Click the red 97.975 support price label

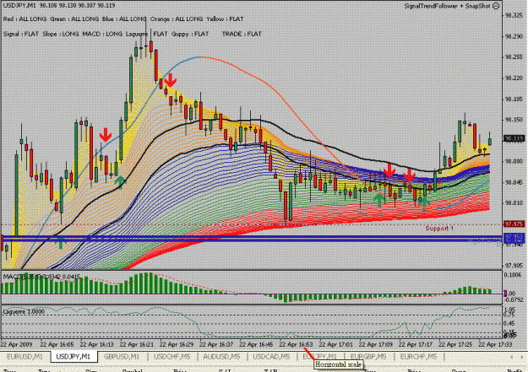(x=514, y=224)
